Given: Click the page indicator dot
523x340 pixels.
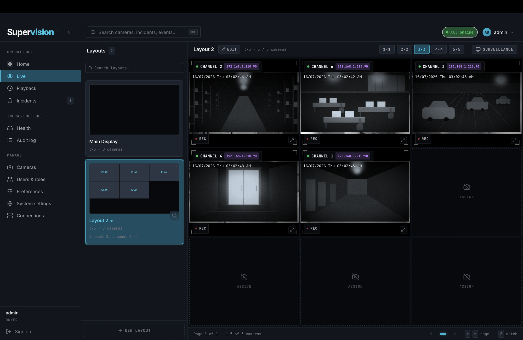Looking at the screenshot, I should pyautogui.click(x=443, y=334).
